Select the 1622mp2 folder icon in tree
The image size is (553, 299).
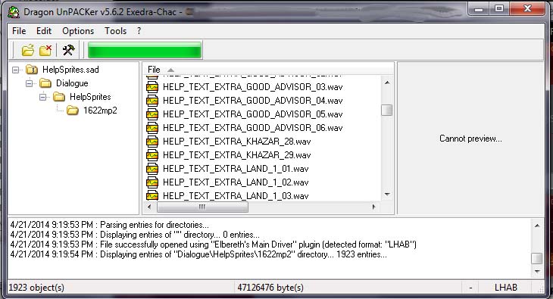73,111
